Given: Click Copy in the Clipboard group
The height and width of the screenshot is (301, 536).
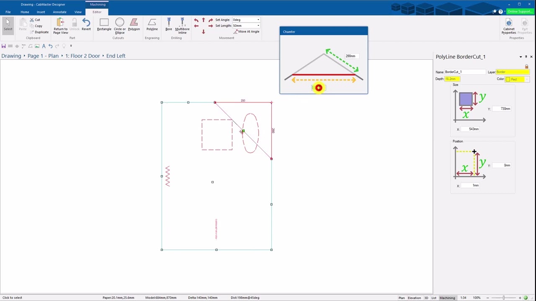Looking at the screenshot, I should (x=36, y=26).
